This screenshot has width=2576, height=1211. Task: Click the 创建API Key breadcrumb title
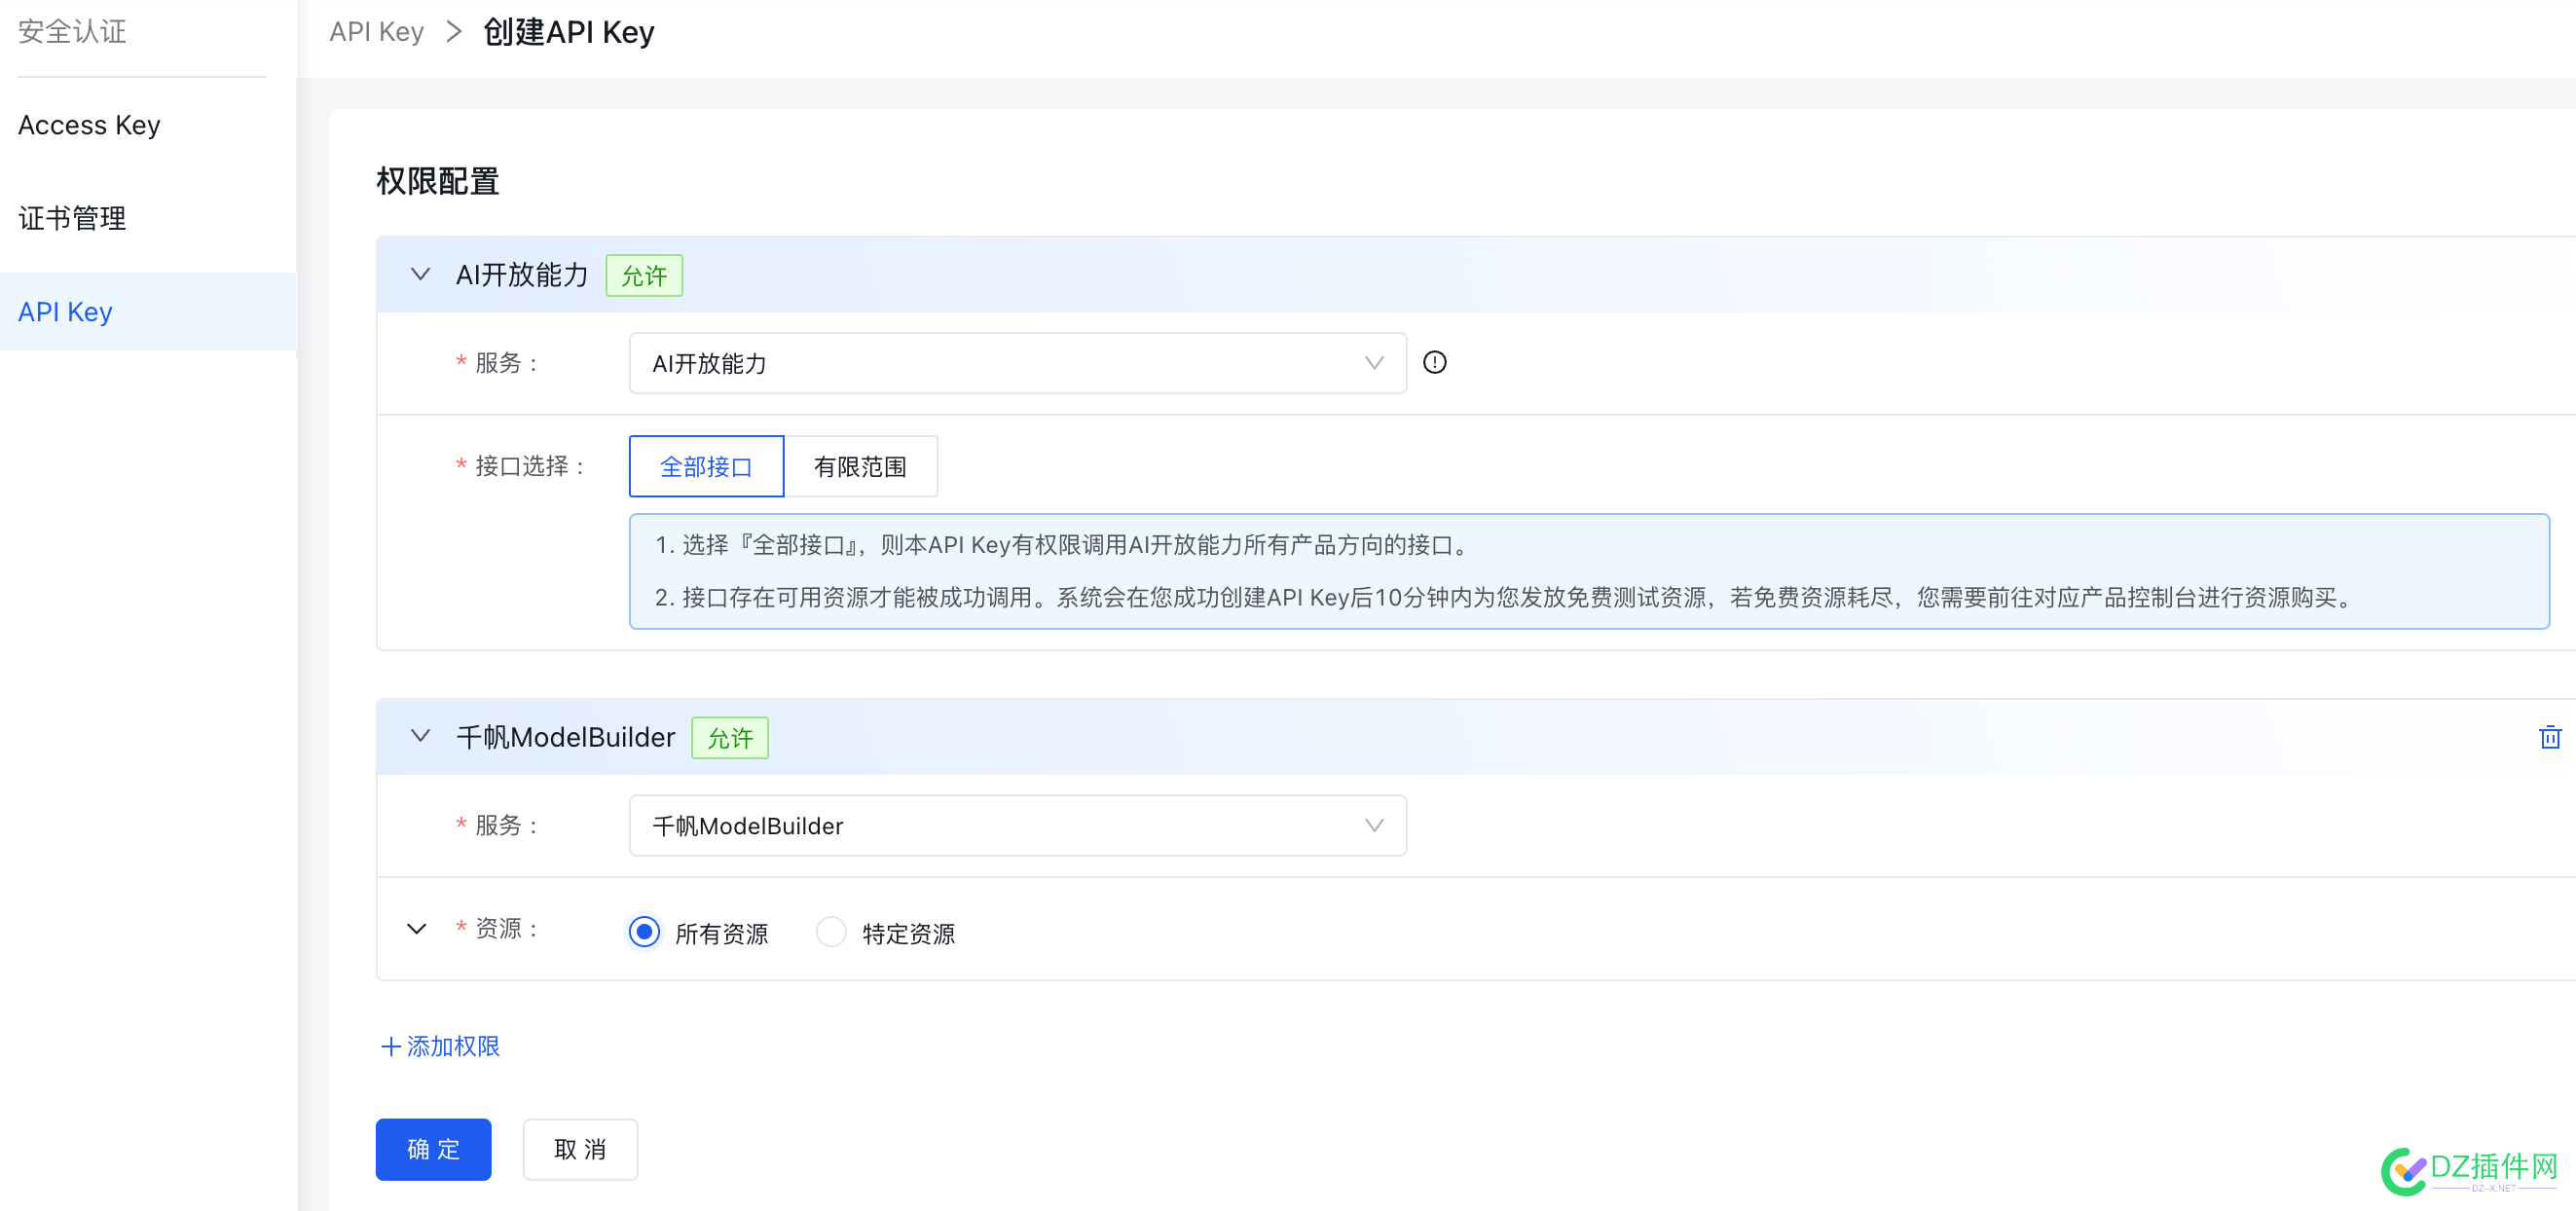(x=568, y=32)
